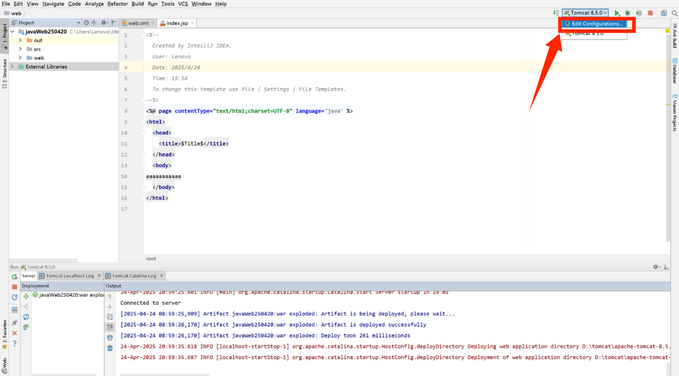Close the index.jsp editor tab

pyautogui.click(x=192, y=23)
